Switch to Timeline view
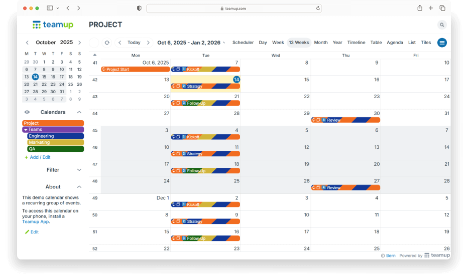Image resolution: width=468 pixels, height=280 pixels. tap(356, 43)
